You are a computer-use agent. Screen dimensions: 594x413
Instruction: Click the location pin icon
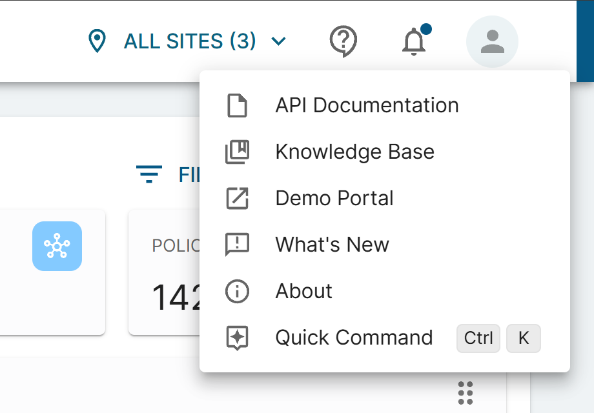pyautogui.click(x=97, y=42)
